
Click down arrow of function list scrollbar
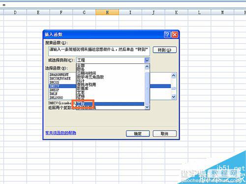pyautogui.click(x=174, y=97)
